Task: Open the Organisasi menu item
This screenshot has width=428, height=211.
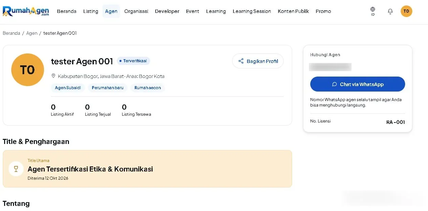Action: [x=136, y=11]
